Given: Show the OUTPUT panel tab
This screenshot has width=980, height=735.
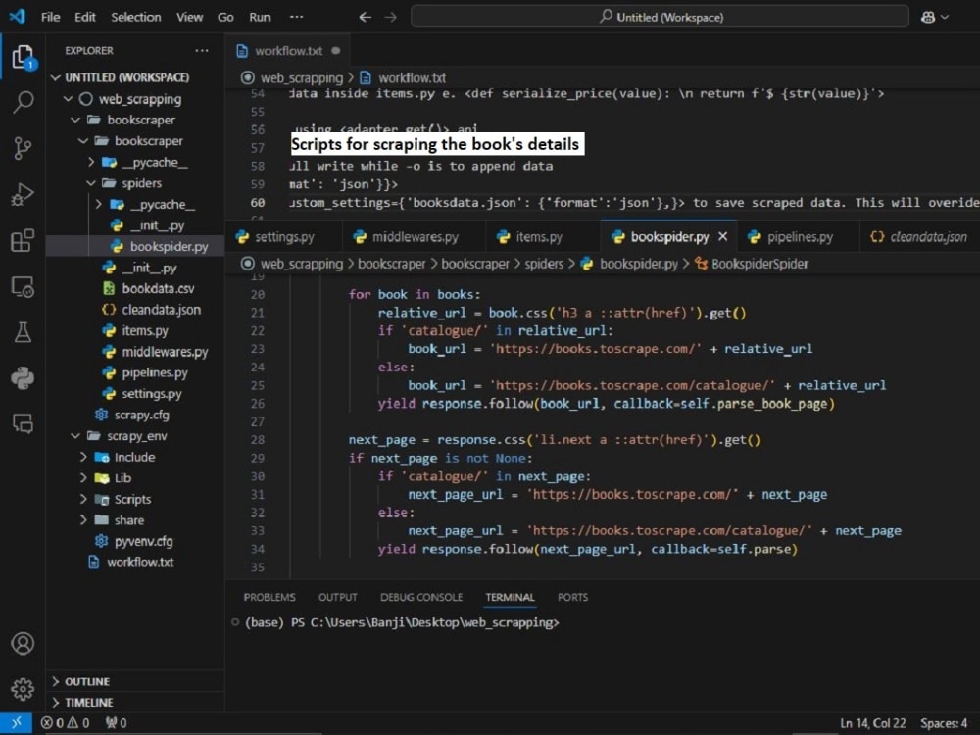Looking at the screenshot, I should pos(337,598).
